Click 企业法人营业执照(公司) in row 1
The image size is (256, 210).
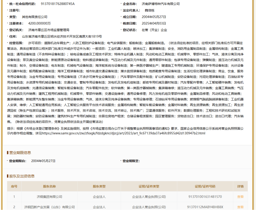[149, 197]
